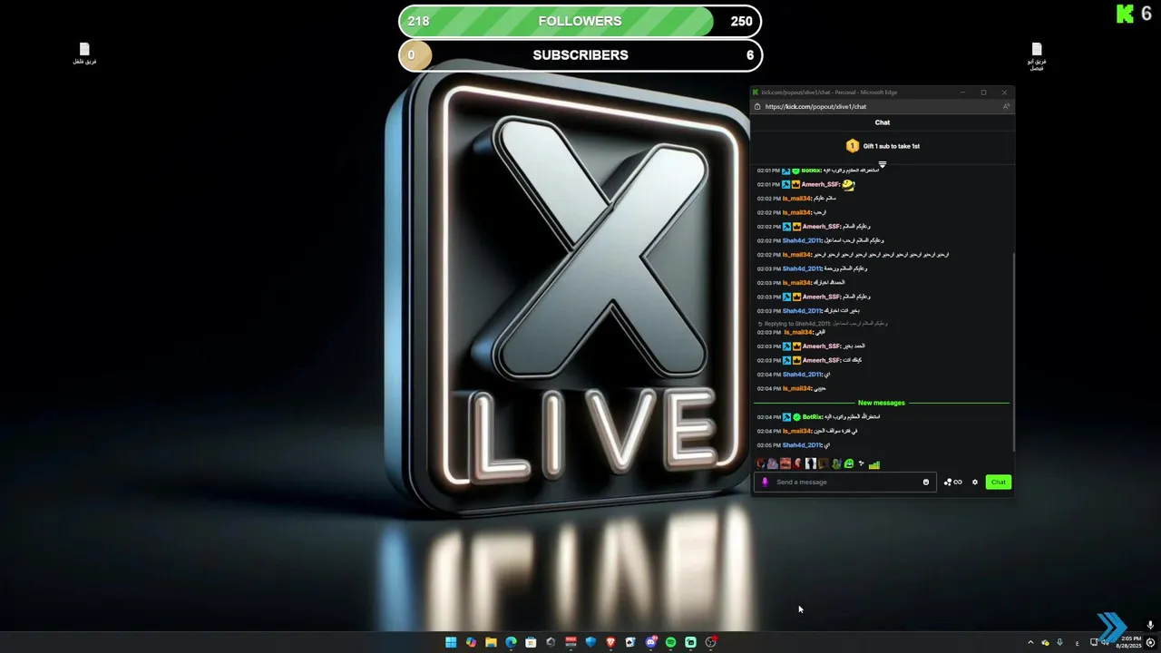Open the taskbar clock and date

[1130, 642]
